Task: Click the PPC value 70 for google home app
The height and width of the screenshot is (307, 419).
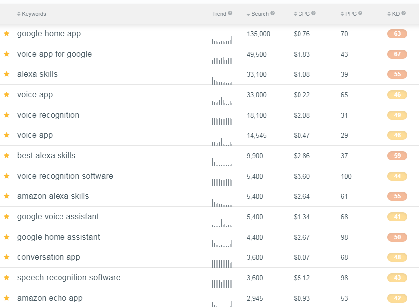Action: [x=344, y=34]
